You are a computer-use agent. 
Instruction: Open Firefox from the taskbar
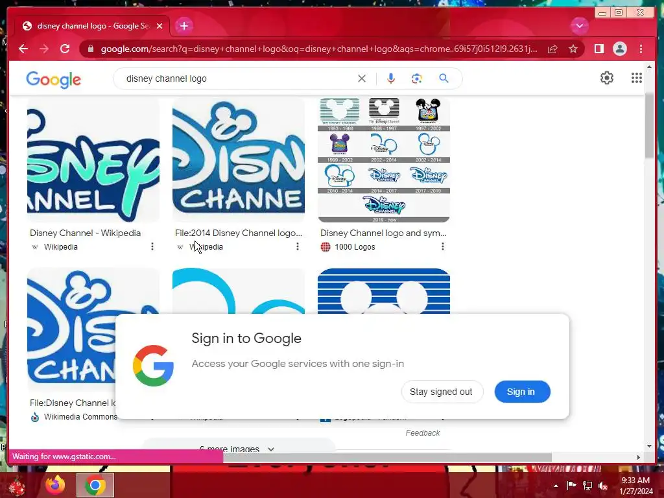point(56,485)
